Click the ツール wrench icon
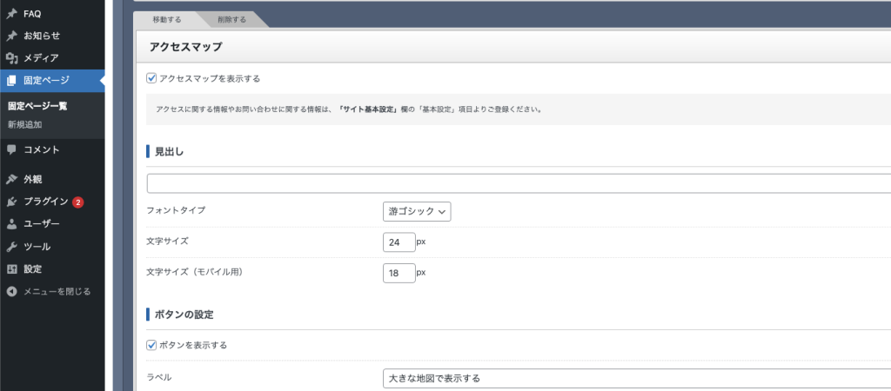 tap(11, 247)
